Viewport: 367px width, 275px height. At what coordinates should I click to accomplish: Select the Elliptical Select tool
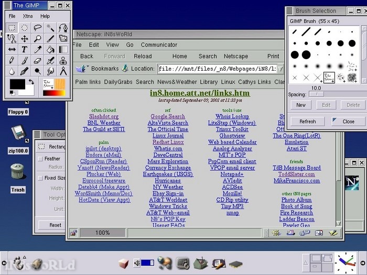pos(25,28)
